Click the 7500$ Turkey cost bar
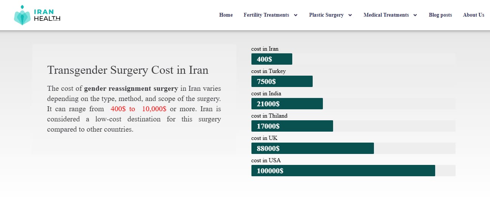Viewport: 490px width, 205px height. click(x=282, y=81)
